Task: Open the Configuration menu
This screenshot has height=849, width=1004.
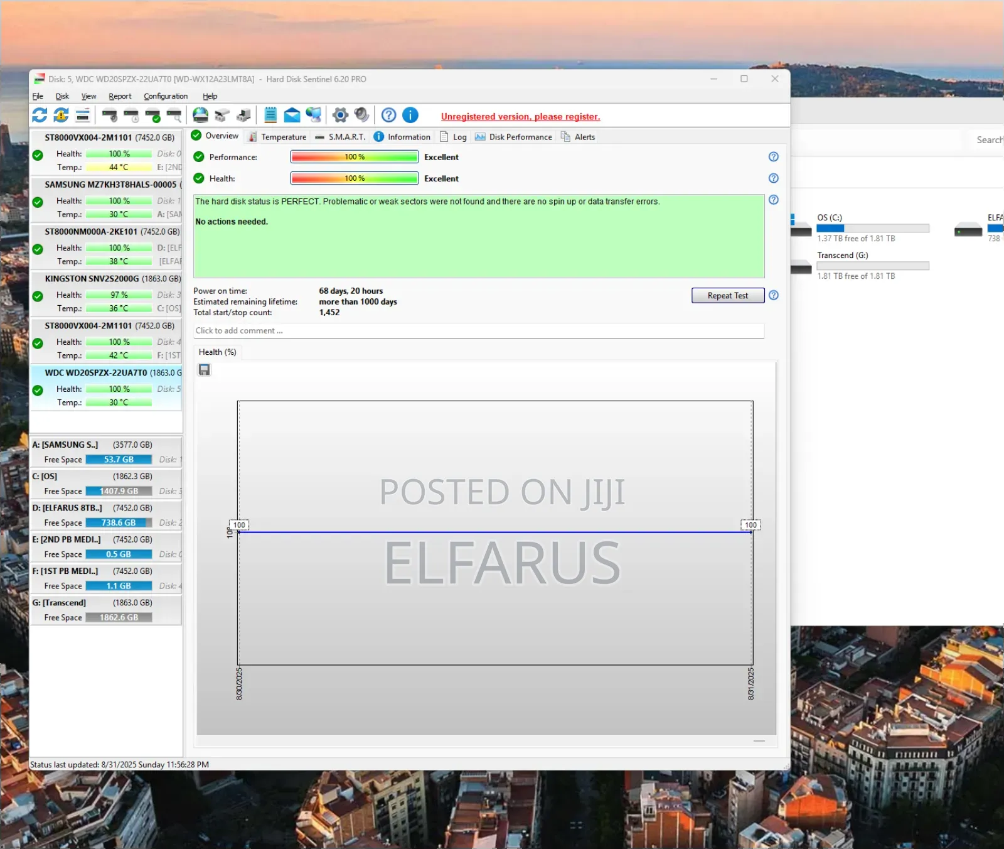Action: coord(166,96)
